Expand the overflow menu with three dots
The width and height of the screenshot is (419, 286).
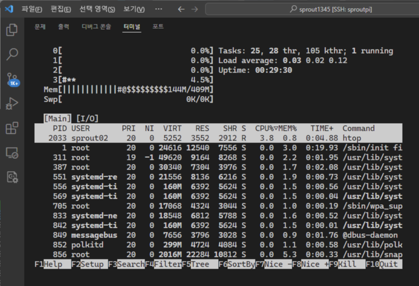[x=158, y=9]
